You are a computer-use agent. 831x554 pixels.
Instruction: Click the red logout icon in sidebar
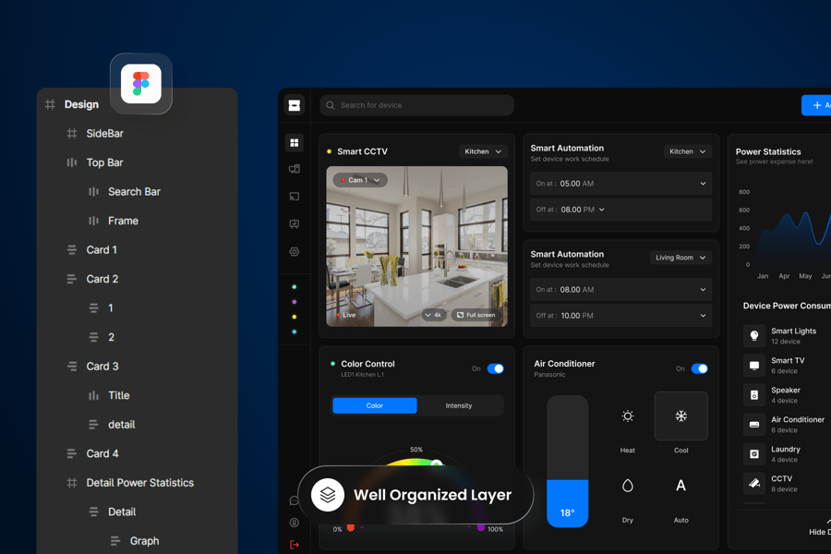coord(295,545)
